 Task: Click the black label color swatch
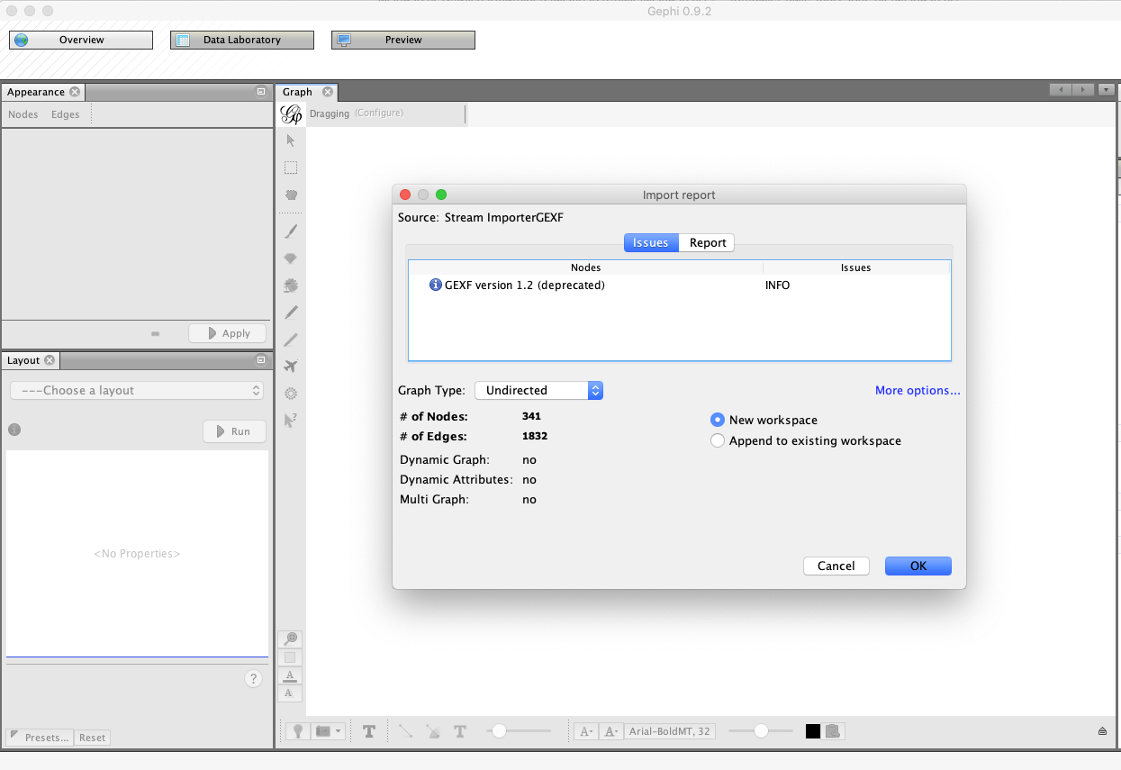813,731
